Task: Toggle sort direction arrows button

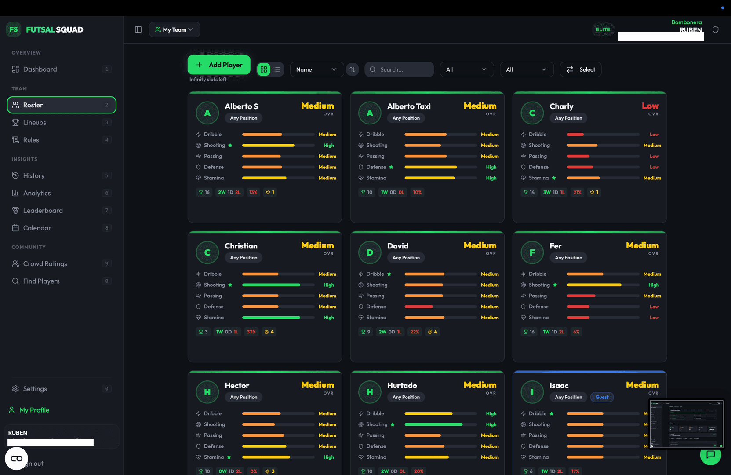Action: click(353, 69)
